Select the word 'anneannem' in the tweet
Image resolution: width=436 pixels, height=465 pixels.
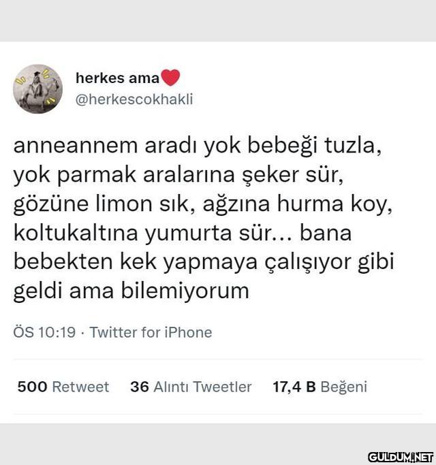tap(76, 146)
